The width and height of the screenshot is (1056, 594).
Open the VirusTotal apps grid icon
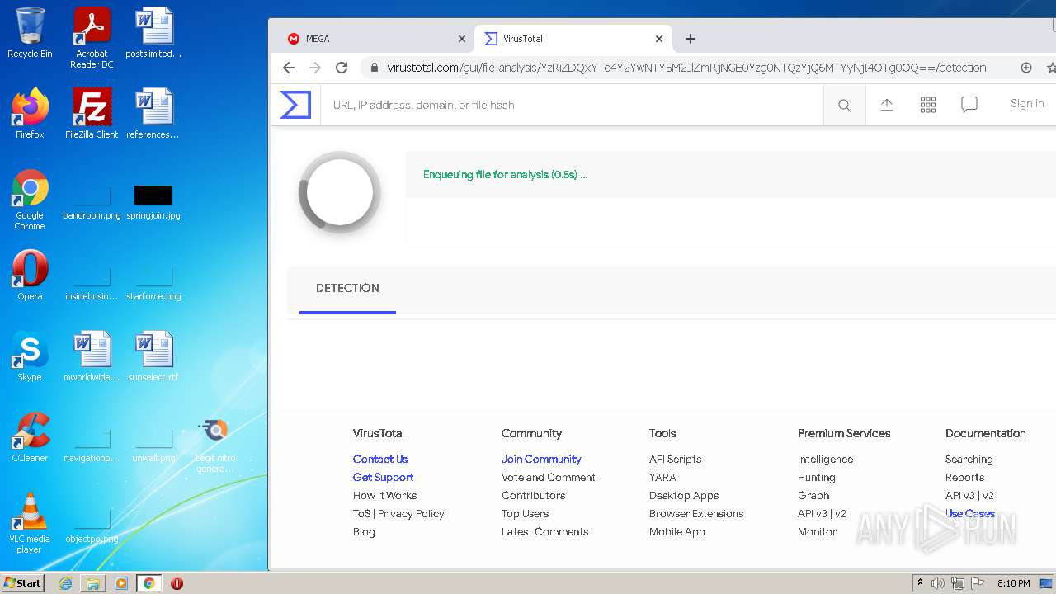coord(928,104)
